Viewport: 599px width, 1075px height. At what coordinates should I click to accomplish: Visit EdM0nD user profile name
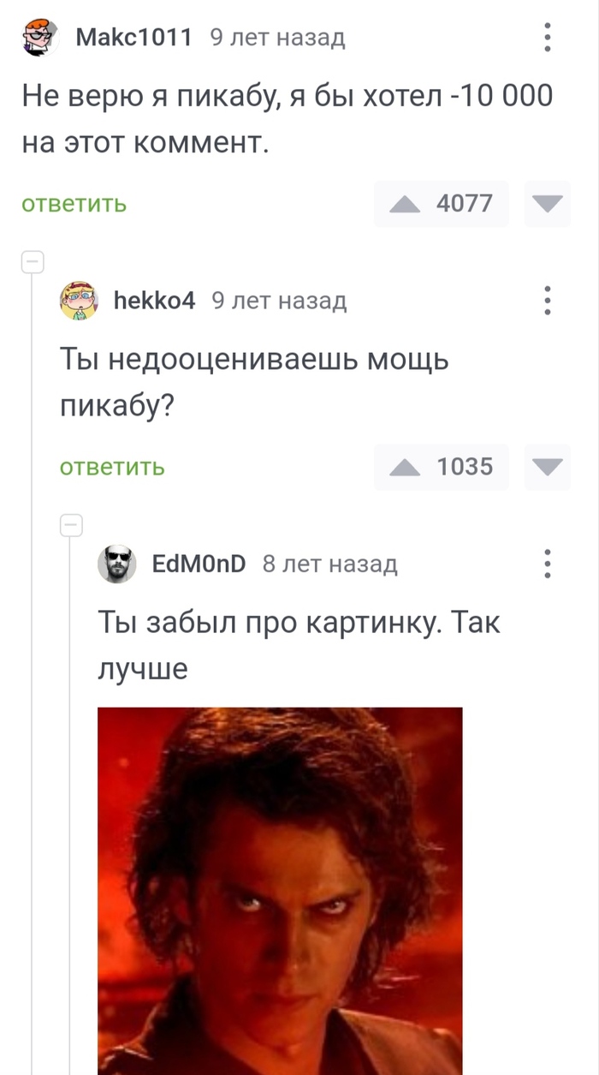(x=199, y=564)
